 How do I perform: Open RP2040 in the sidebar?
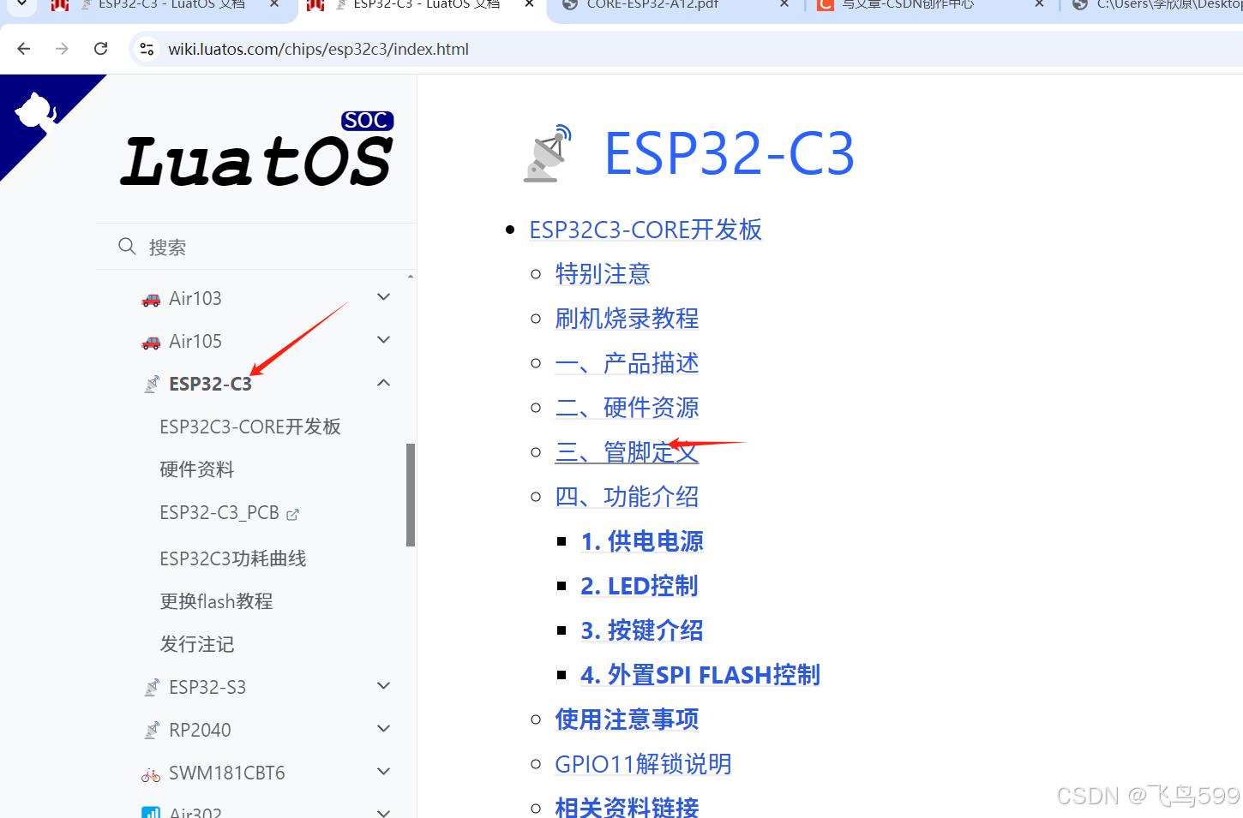pos(200,730)
